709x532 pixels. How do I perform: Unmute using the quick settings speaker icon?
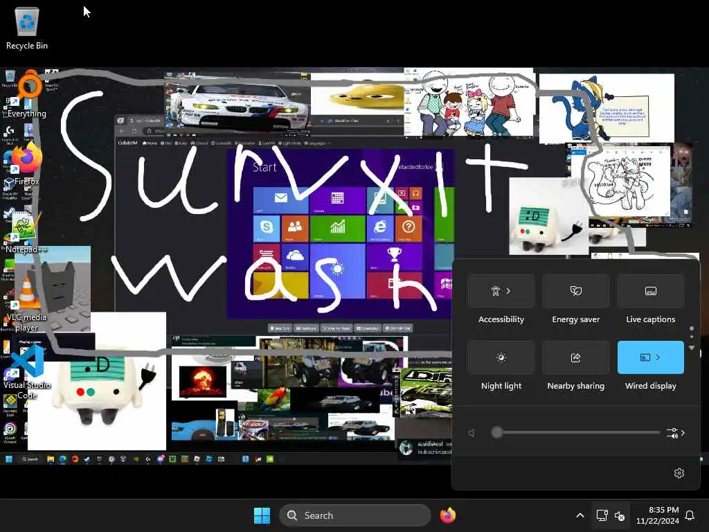(x=472, y=433)
